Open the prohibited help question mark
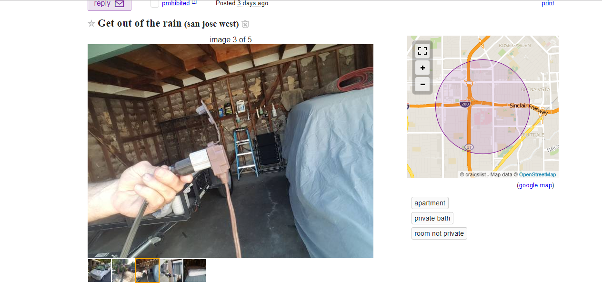 click(x=194, y=2)
